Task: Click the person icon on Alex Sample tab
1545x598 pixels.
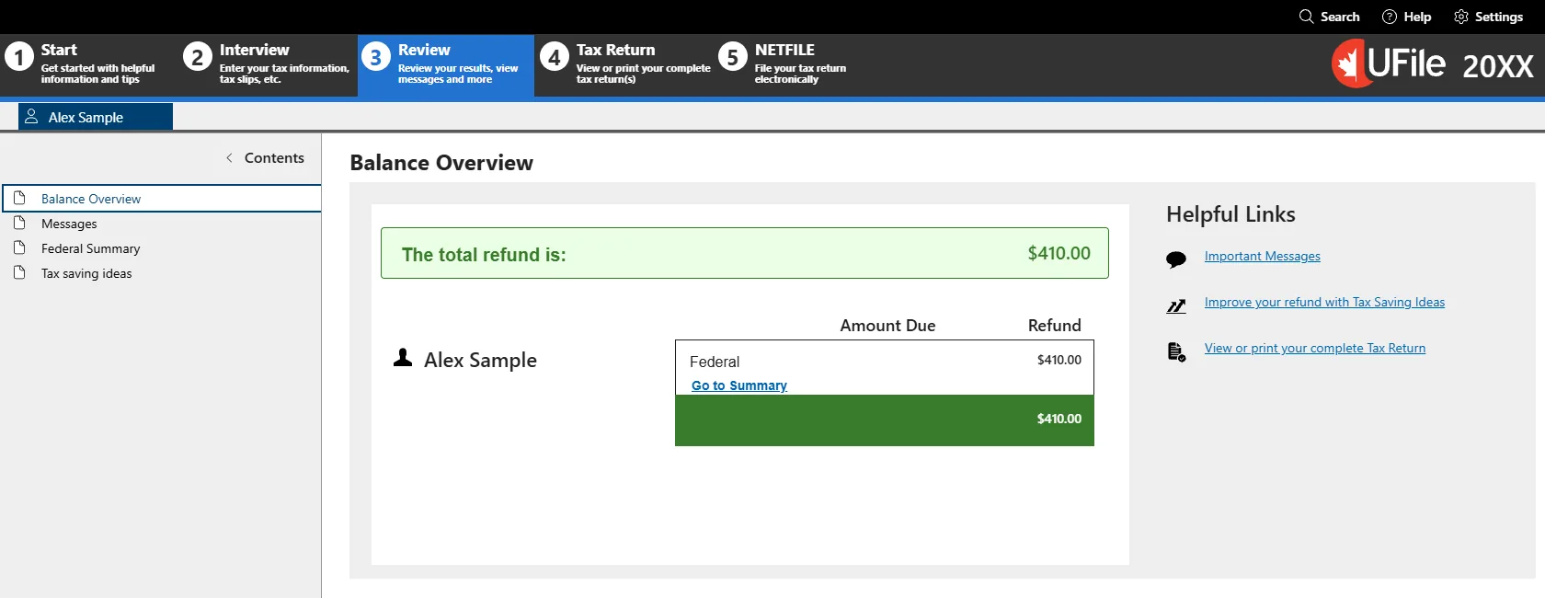Action: coord(31,117)
